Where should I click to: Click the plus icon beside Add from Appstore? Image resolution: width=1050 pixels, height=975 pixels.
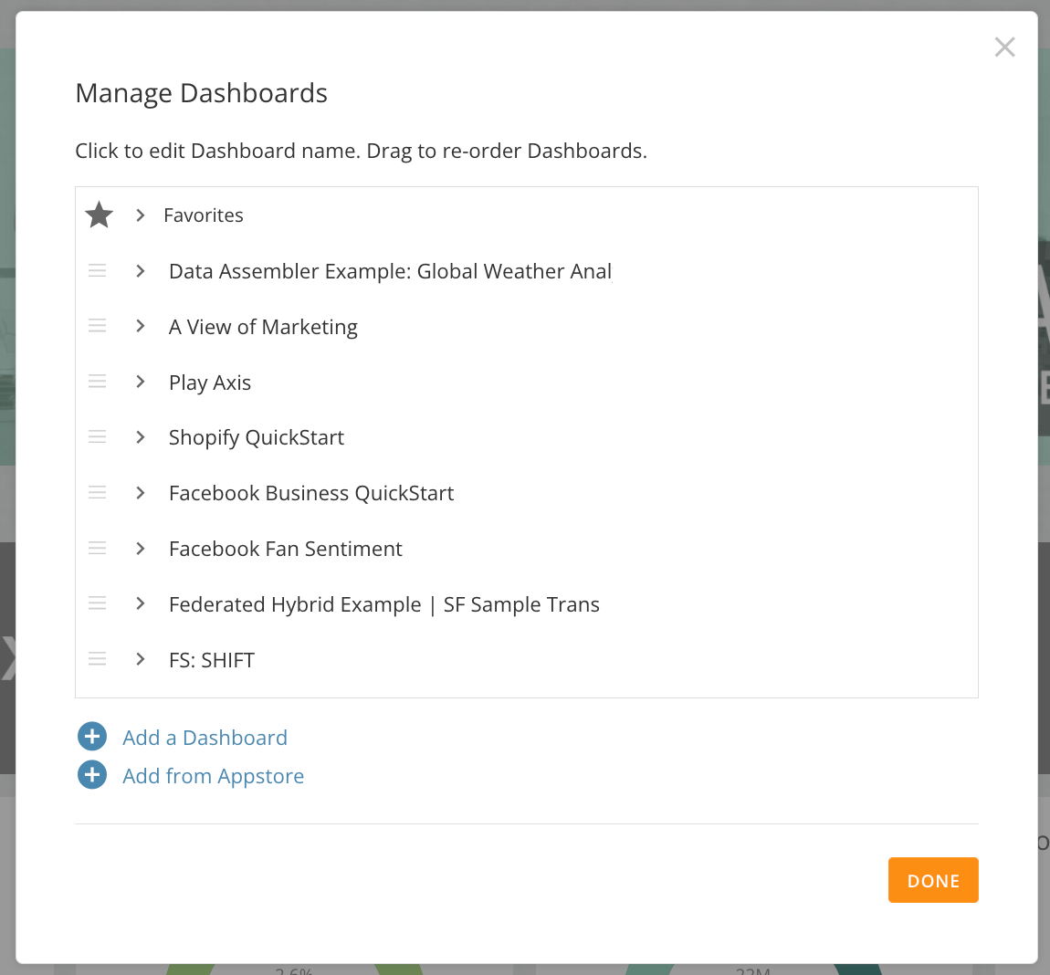[92, 775]
